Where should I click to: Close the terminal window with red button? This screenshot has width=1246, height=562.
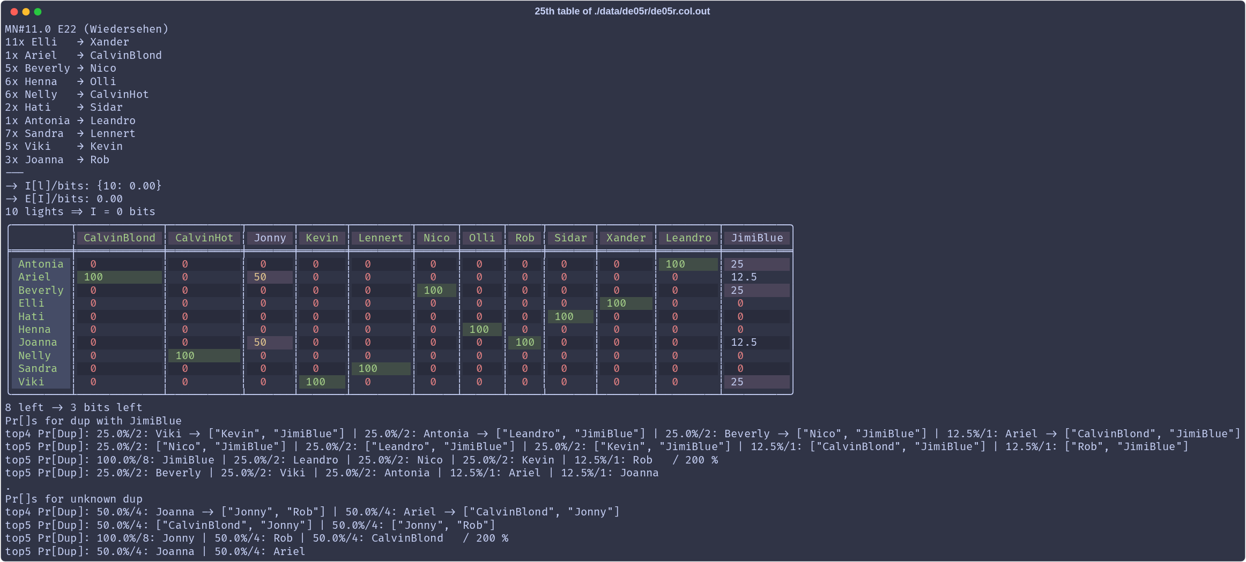pos(14,12)
